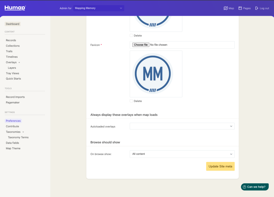
Task: Collapse the Taxonomies arrow in sidebar
Action: point(23,132)
